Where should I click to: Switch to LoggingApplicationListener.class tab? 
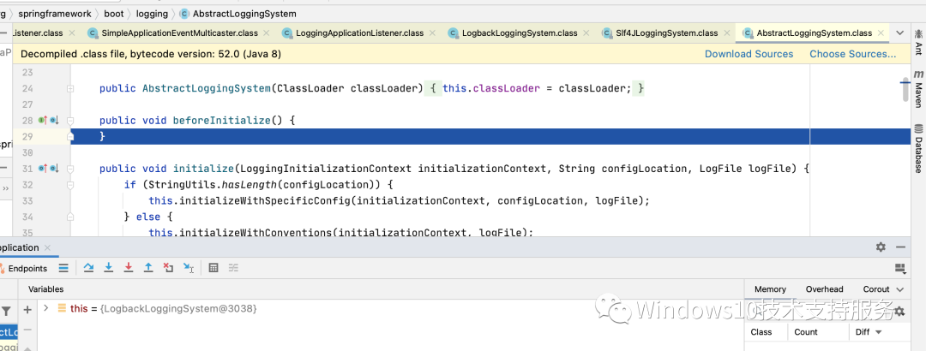[x=359, y=33]
